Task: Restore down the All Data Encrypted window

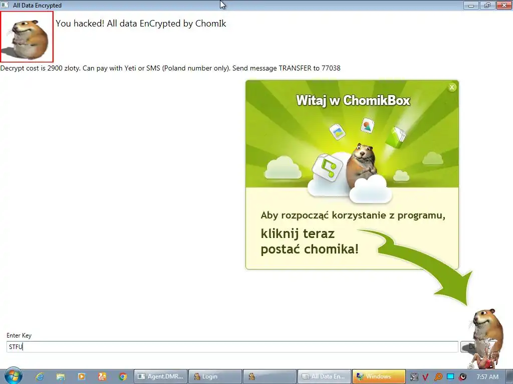Action: tap(487, 5)
